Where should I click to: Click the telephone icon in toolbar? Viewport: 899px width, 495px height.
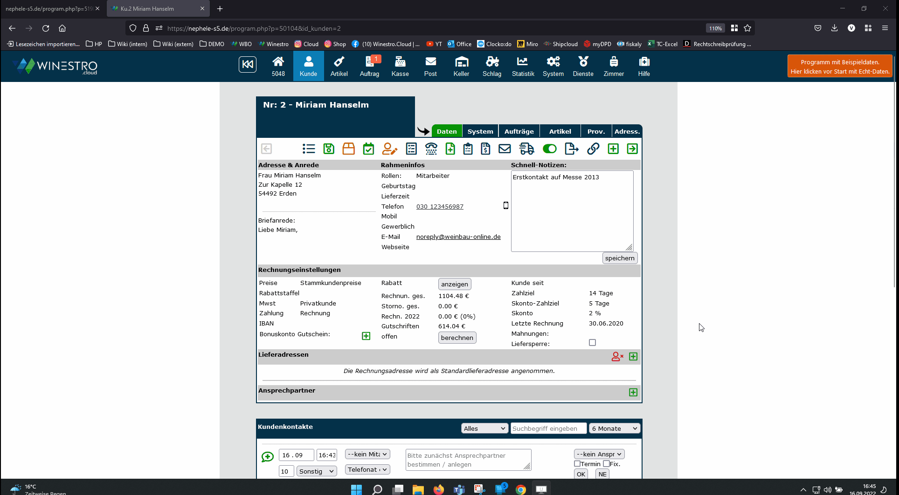coord(431,149)
